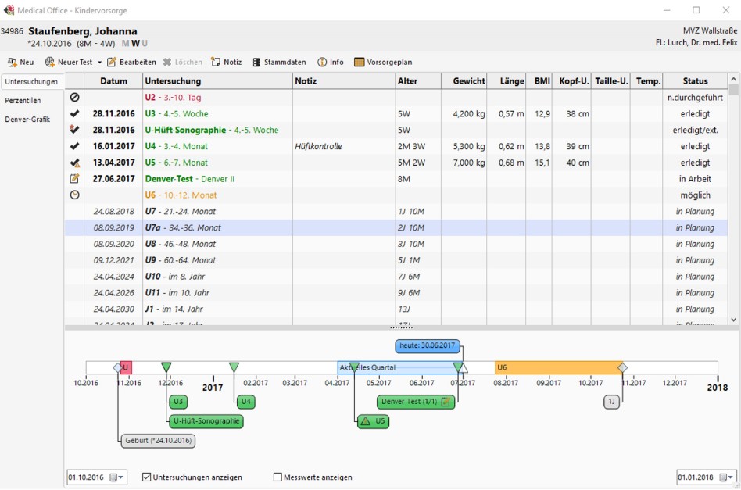Click the Denver-Test - Denver II entry
The width and height of the screenshot is (741, 490).
click(189, 179)
